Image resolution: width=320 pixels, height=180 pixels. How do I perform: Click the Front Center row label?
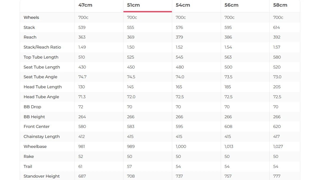click(x=37, y=127)
